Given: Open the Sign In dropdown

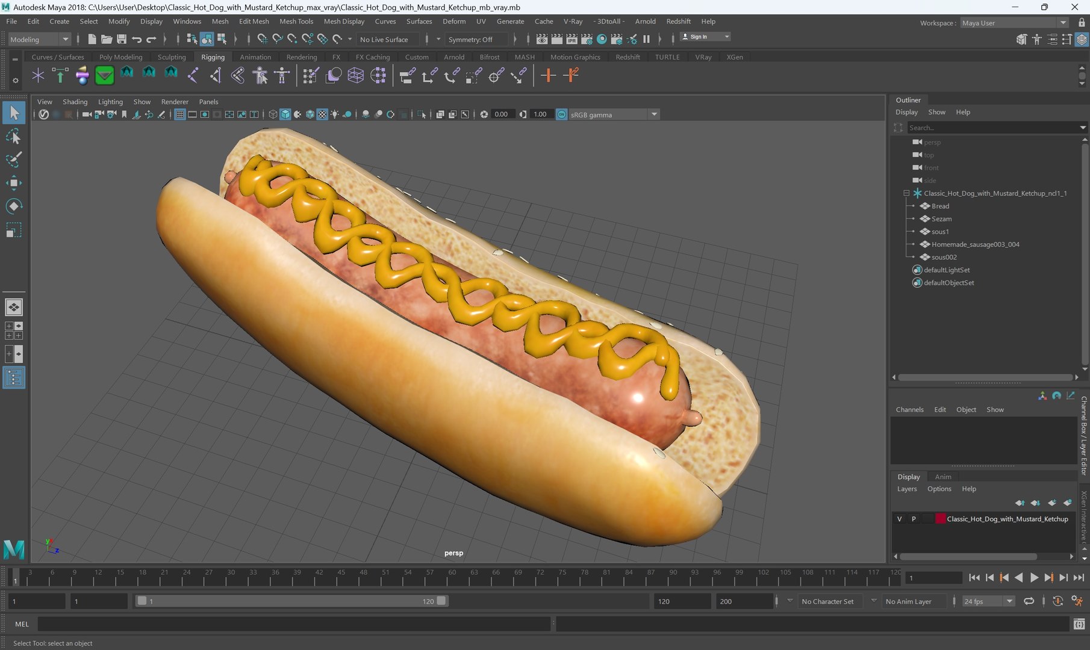Looking at the screenshot, I should pyautogui.click(x=705, y=37).
